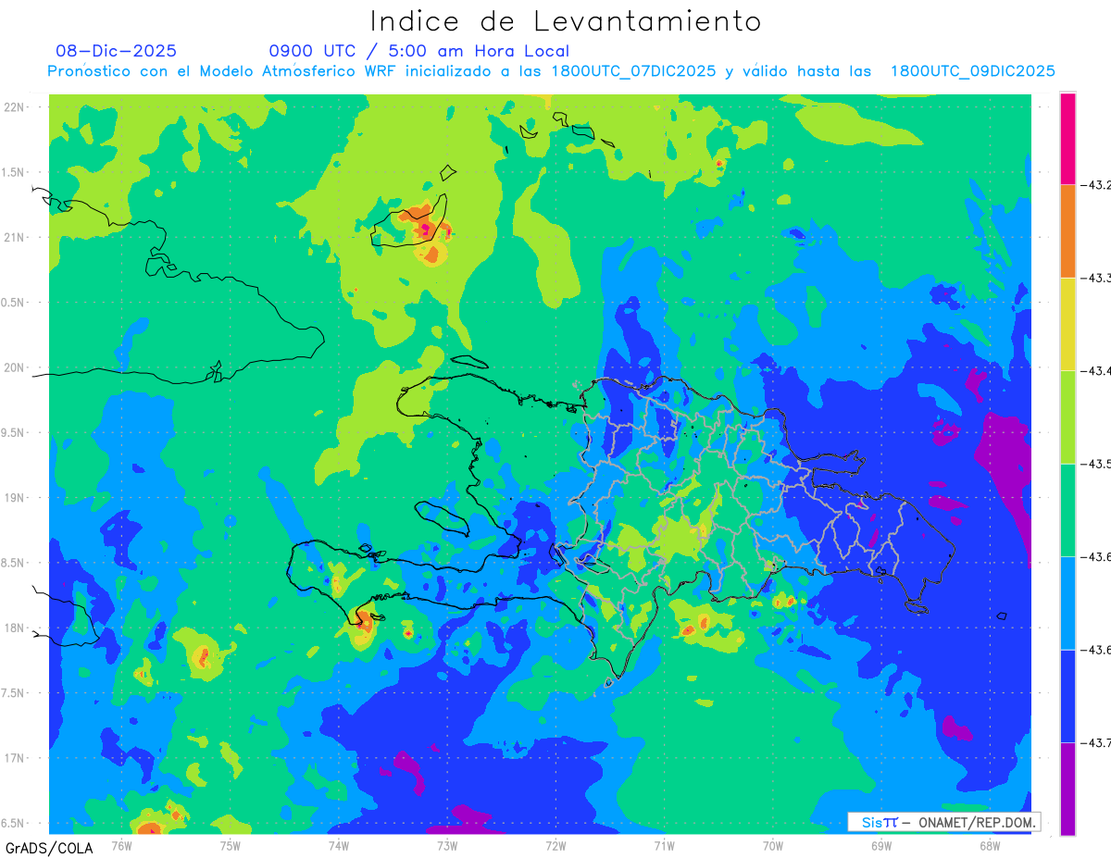This screenshot has width=1111, height=858.
Task: Select the teal green legend swatch
Action: 1067,510
